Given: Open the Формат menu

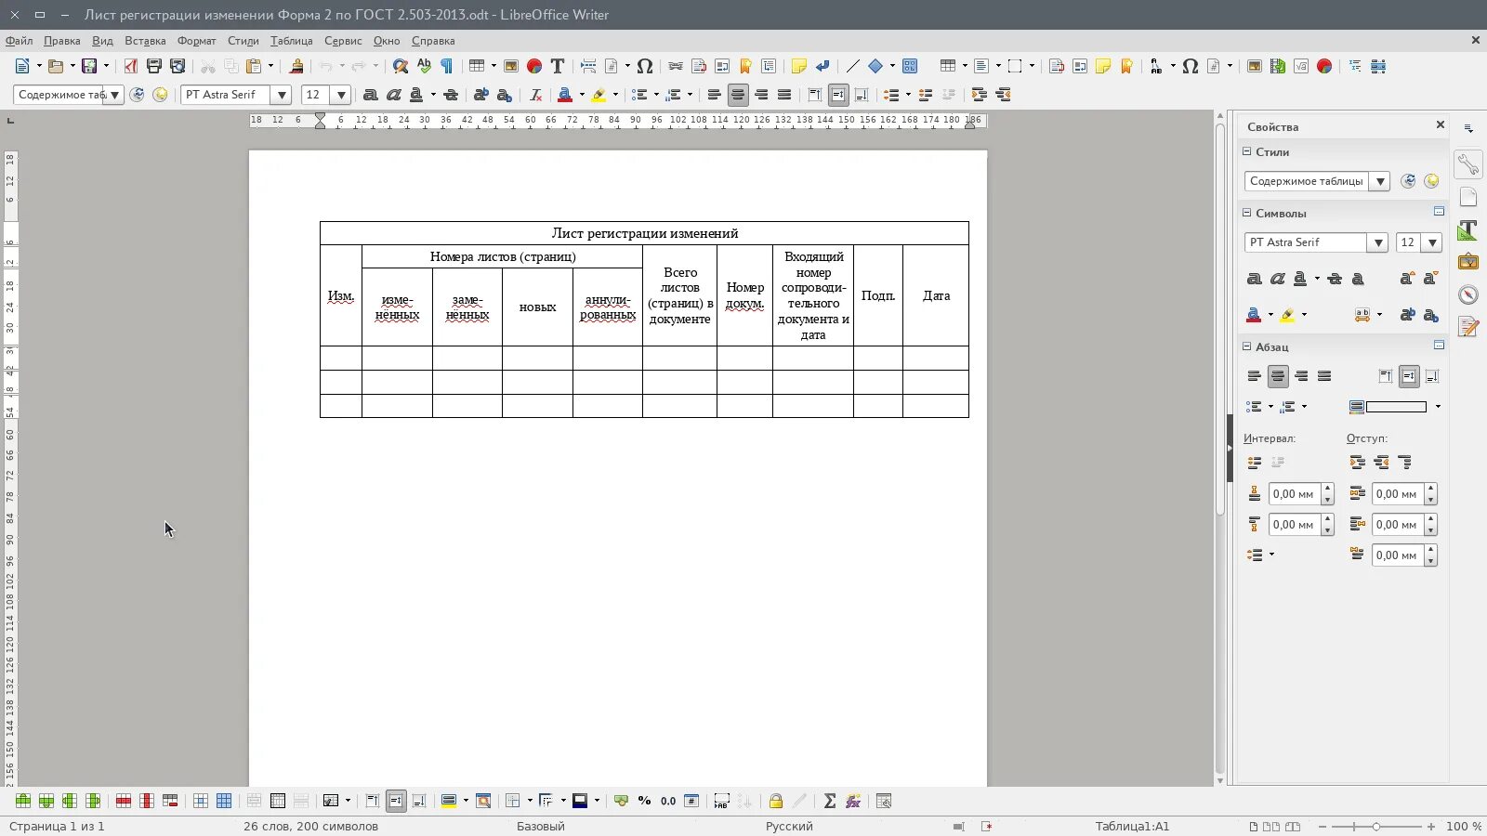Looking at the screenshot, I should (x=196, y=41).
